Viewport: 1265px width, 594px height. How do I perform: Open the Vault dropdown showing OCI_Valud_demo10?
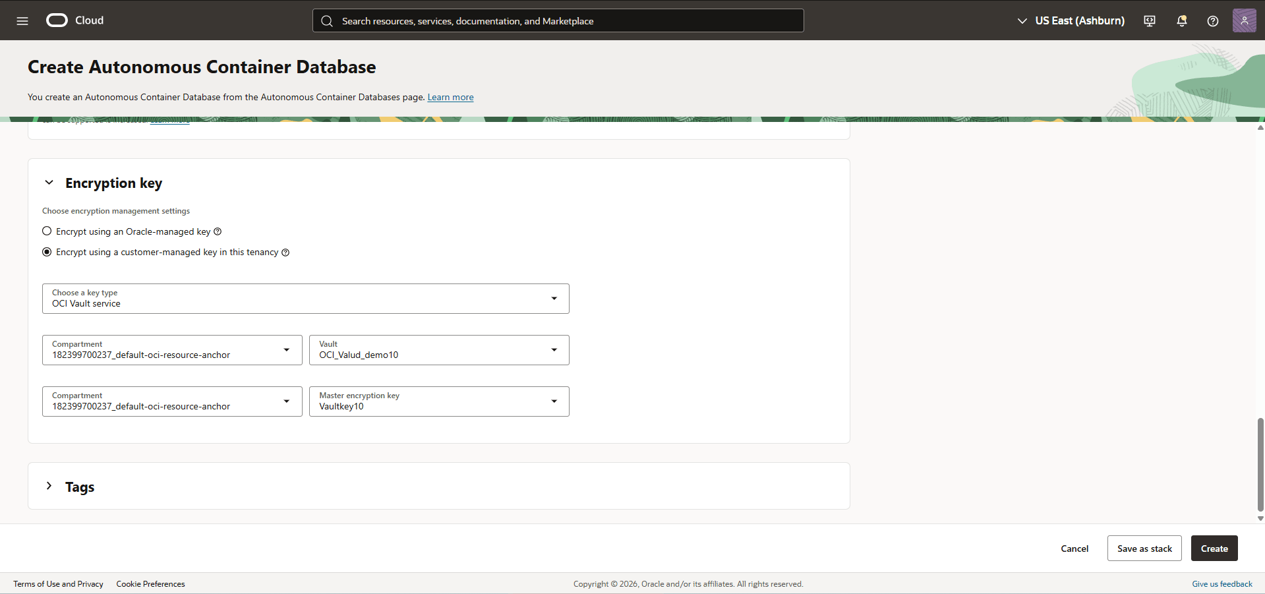439,350
